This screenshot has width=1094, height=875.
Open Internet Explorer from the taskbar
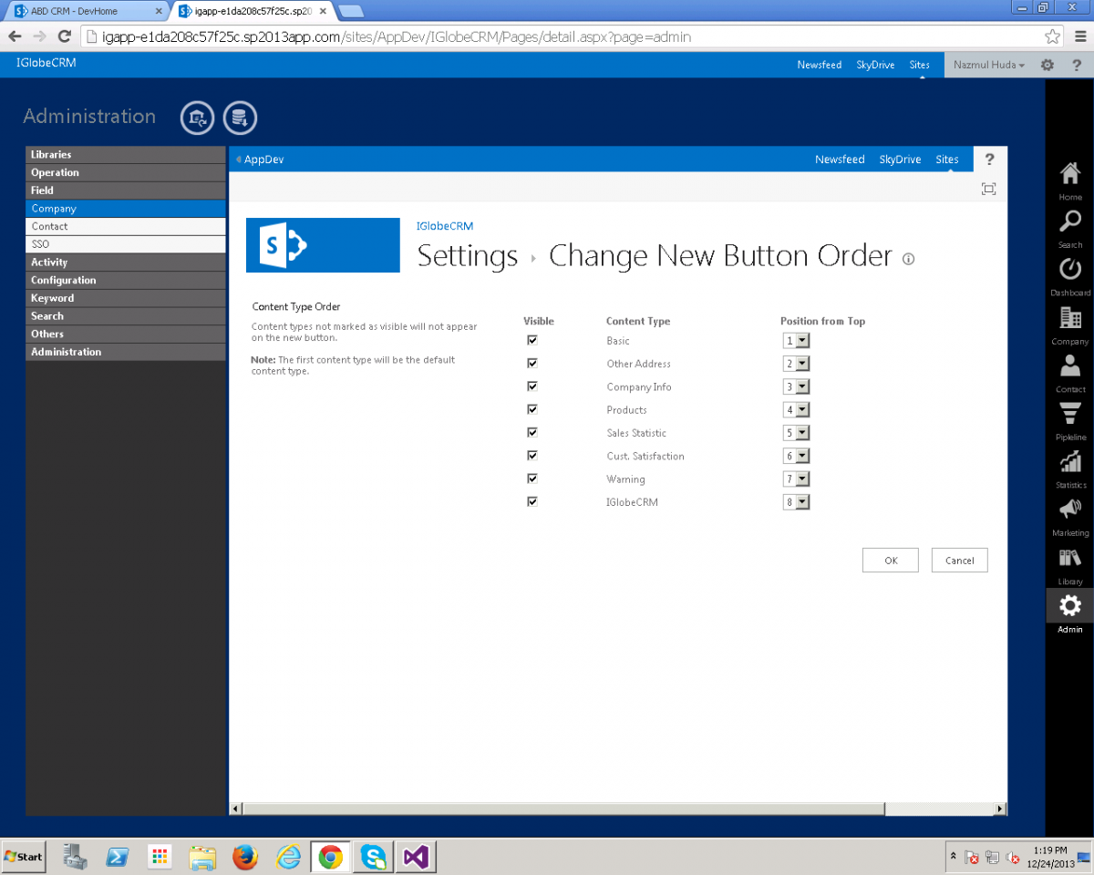tap(288, 857)
